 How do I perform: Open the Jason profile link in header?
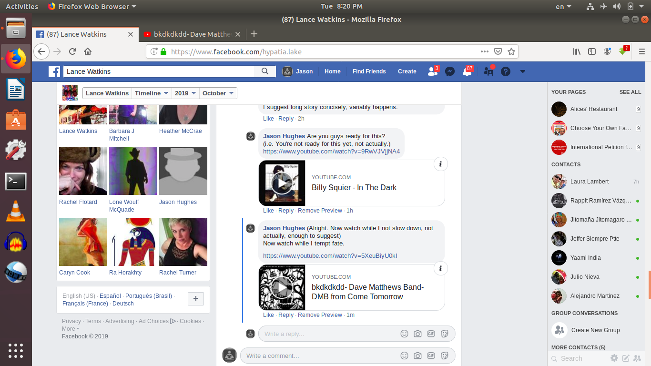298,71
